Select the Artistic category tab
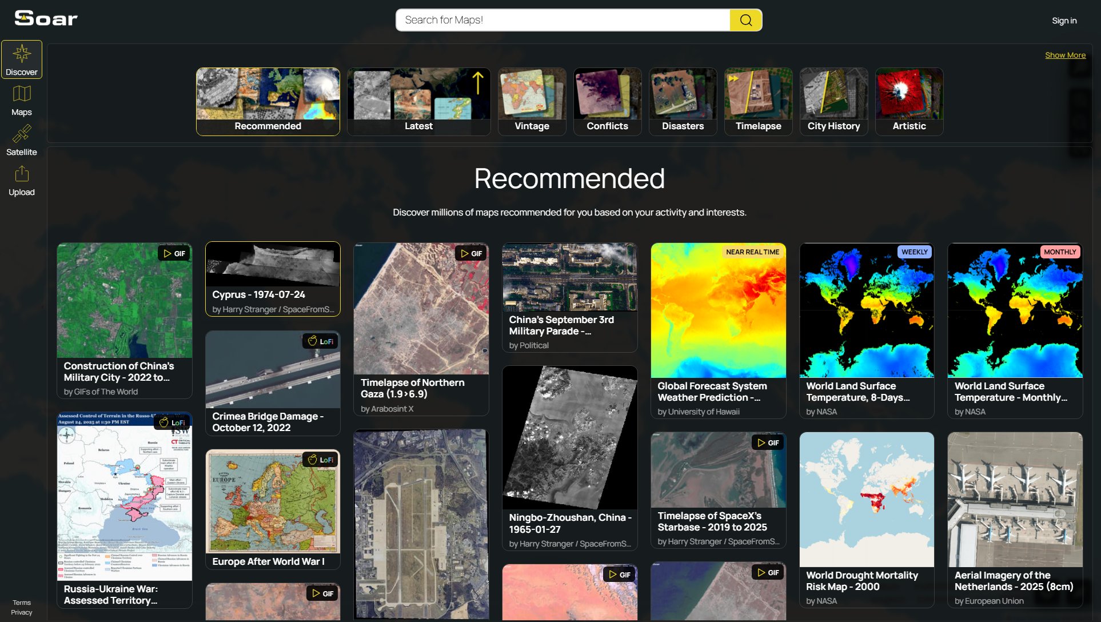1101x622 pixels. (909, 102)
